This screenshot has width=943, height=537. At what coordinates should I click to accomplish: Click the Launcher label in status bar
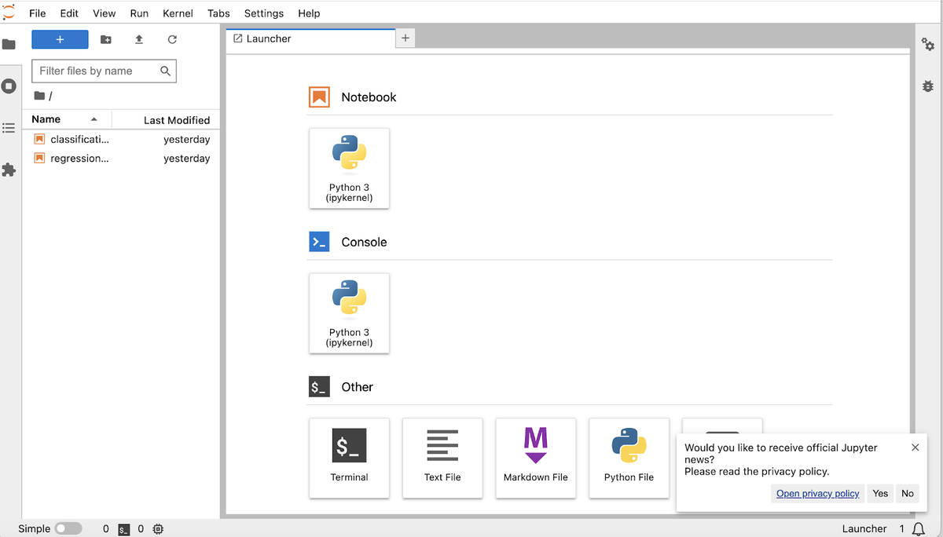tap(864, 529)
